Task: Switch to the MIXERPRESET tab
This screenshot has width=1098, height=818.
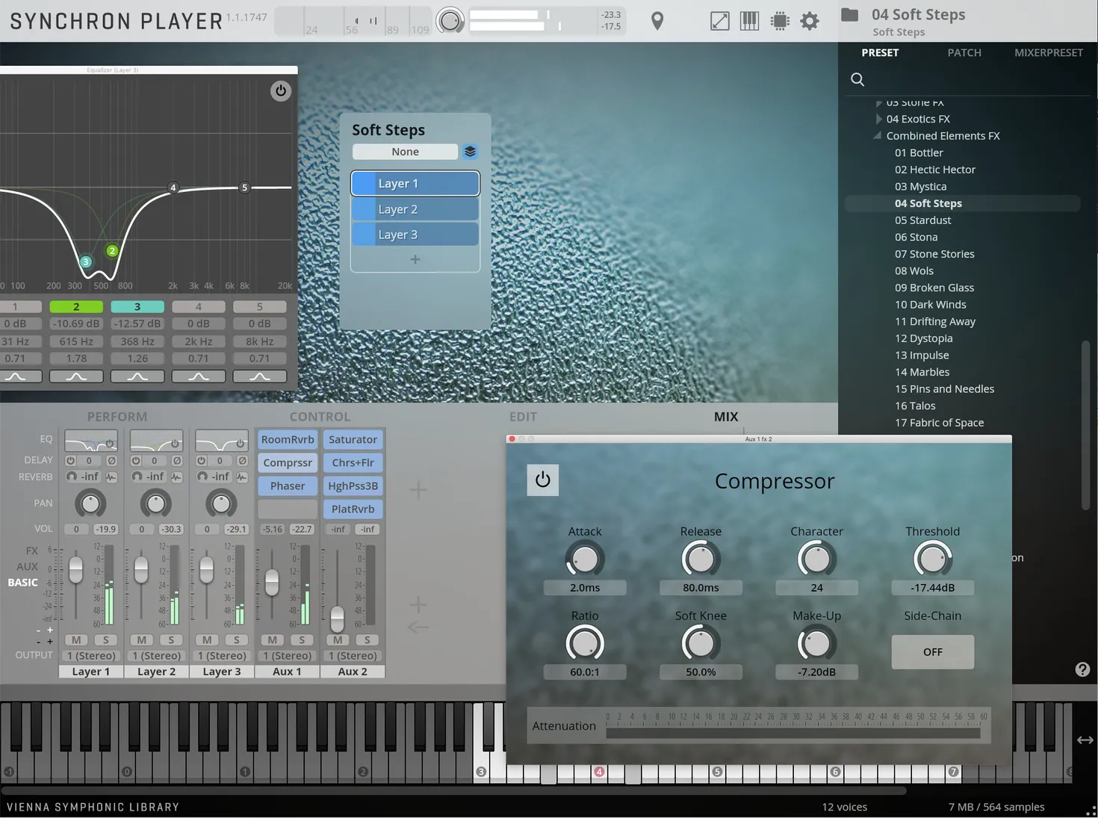Action: [1048, 52]
